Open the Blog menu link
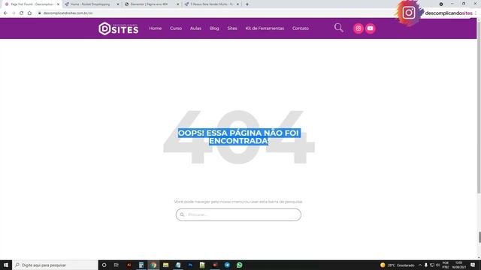481x270 pixels. [214, 28]
